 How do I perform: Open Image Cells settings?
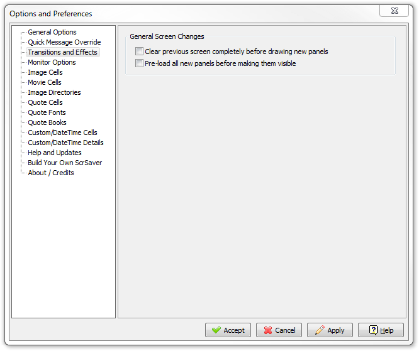click(45, 72)
